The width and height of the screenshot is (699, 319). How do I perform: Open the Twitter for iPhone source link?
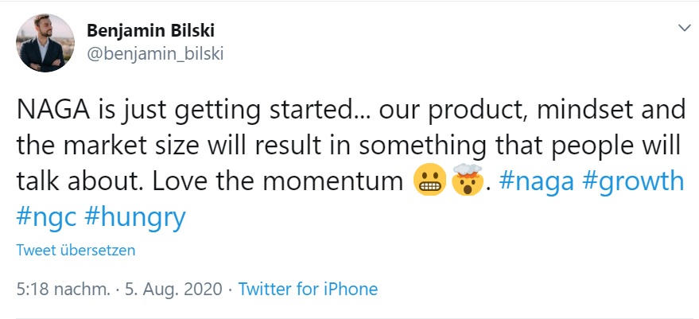(x=308, y=289)
